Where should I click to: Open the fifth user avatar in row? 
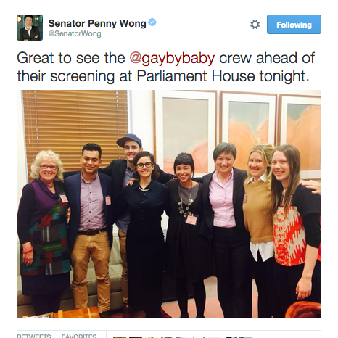(x=183, y=337)
